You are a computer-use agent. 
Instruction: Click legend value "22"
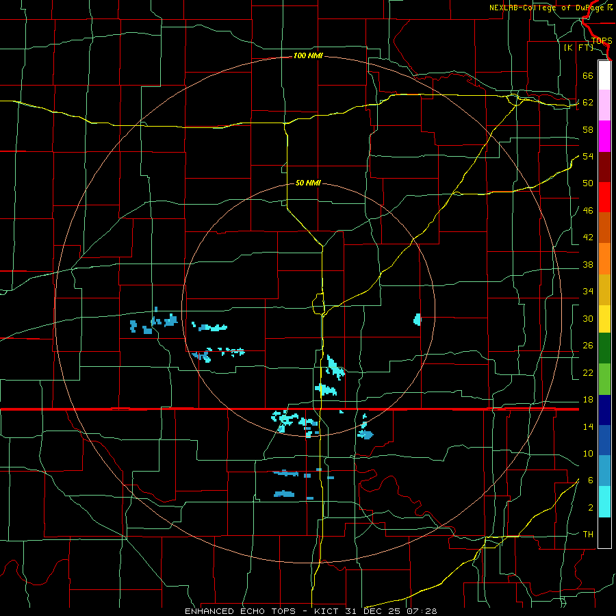coord(588,373)
